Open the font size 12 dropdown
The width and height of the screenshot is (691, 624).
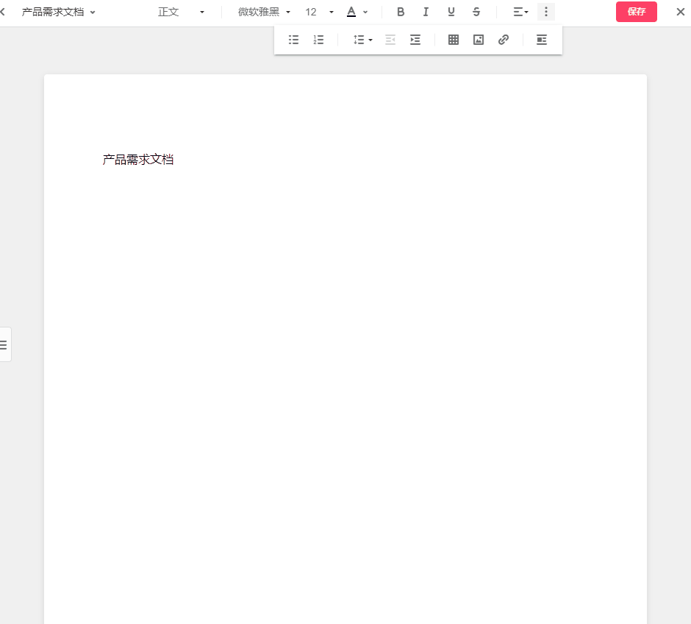[x=319, y=12]
